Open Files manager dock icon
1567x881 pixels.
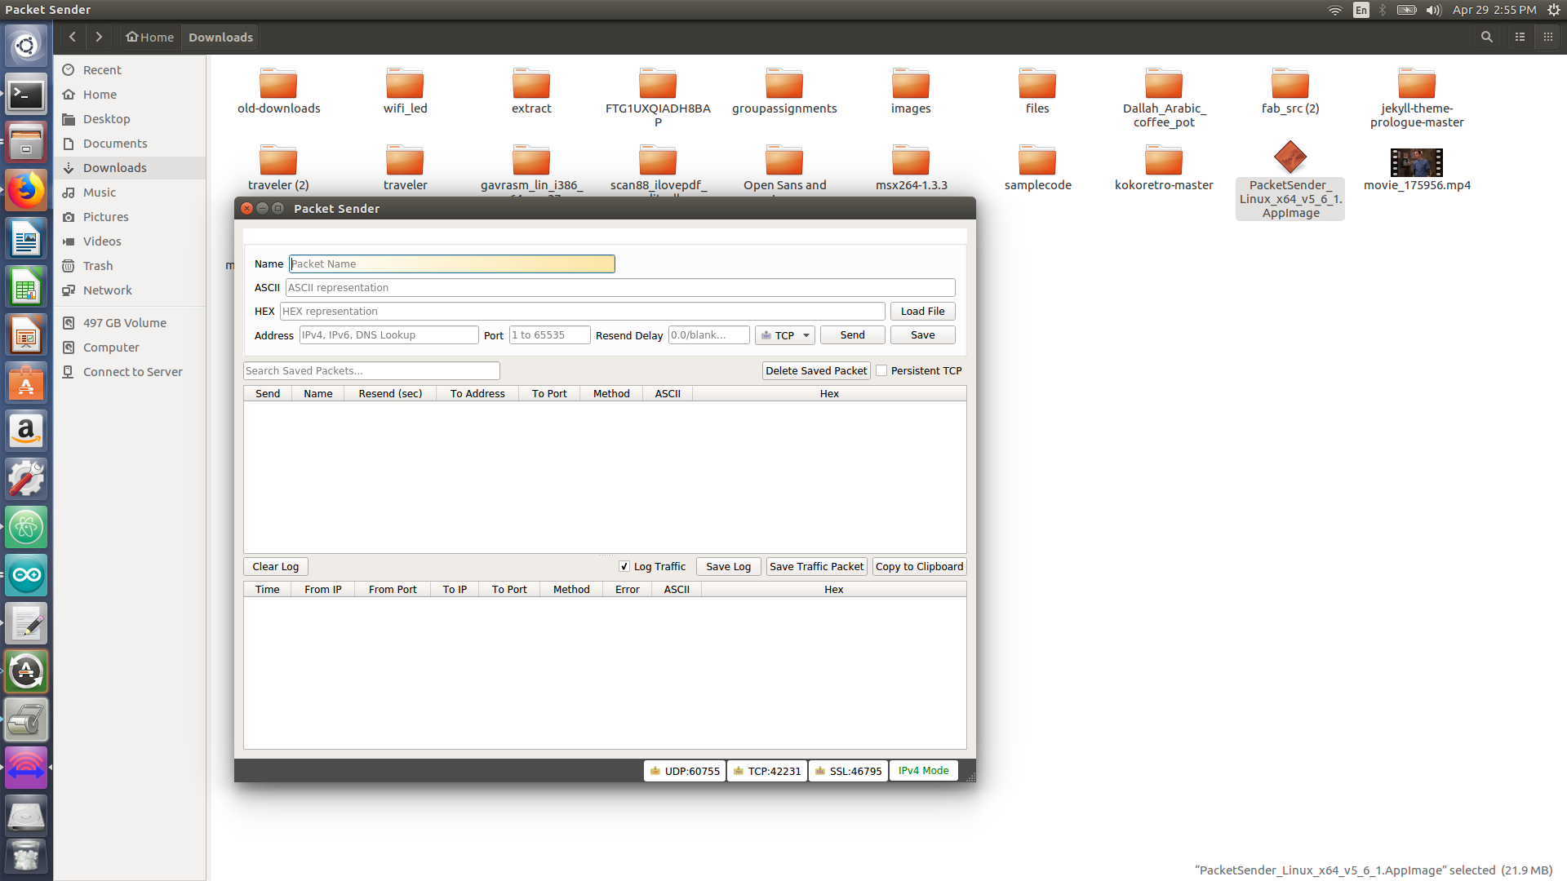26,144
